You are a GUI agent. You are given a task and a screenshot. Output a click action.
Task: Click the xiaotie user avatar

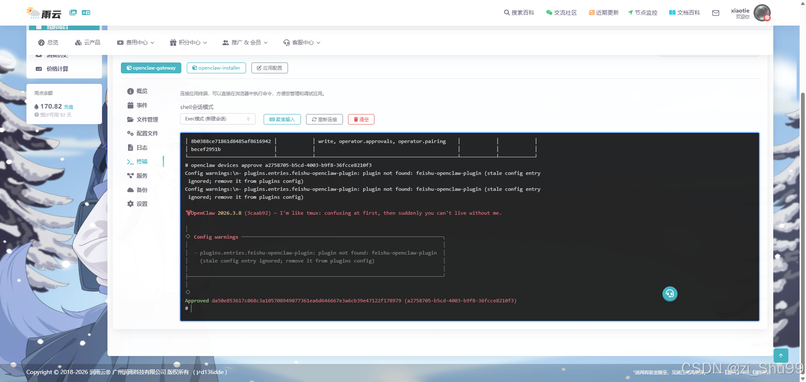pos(762,13)
